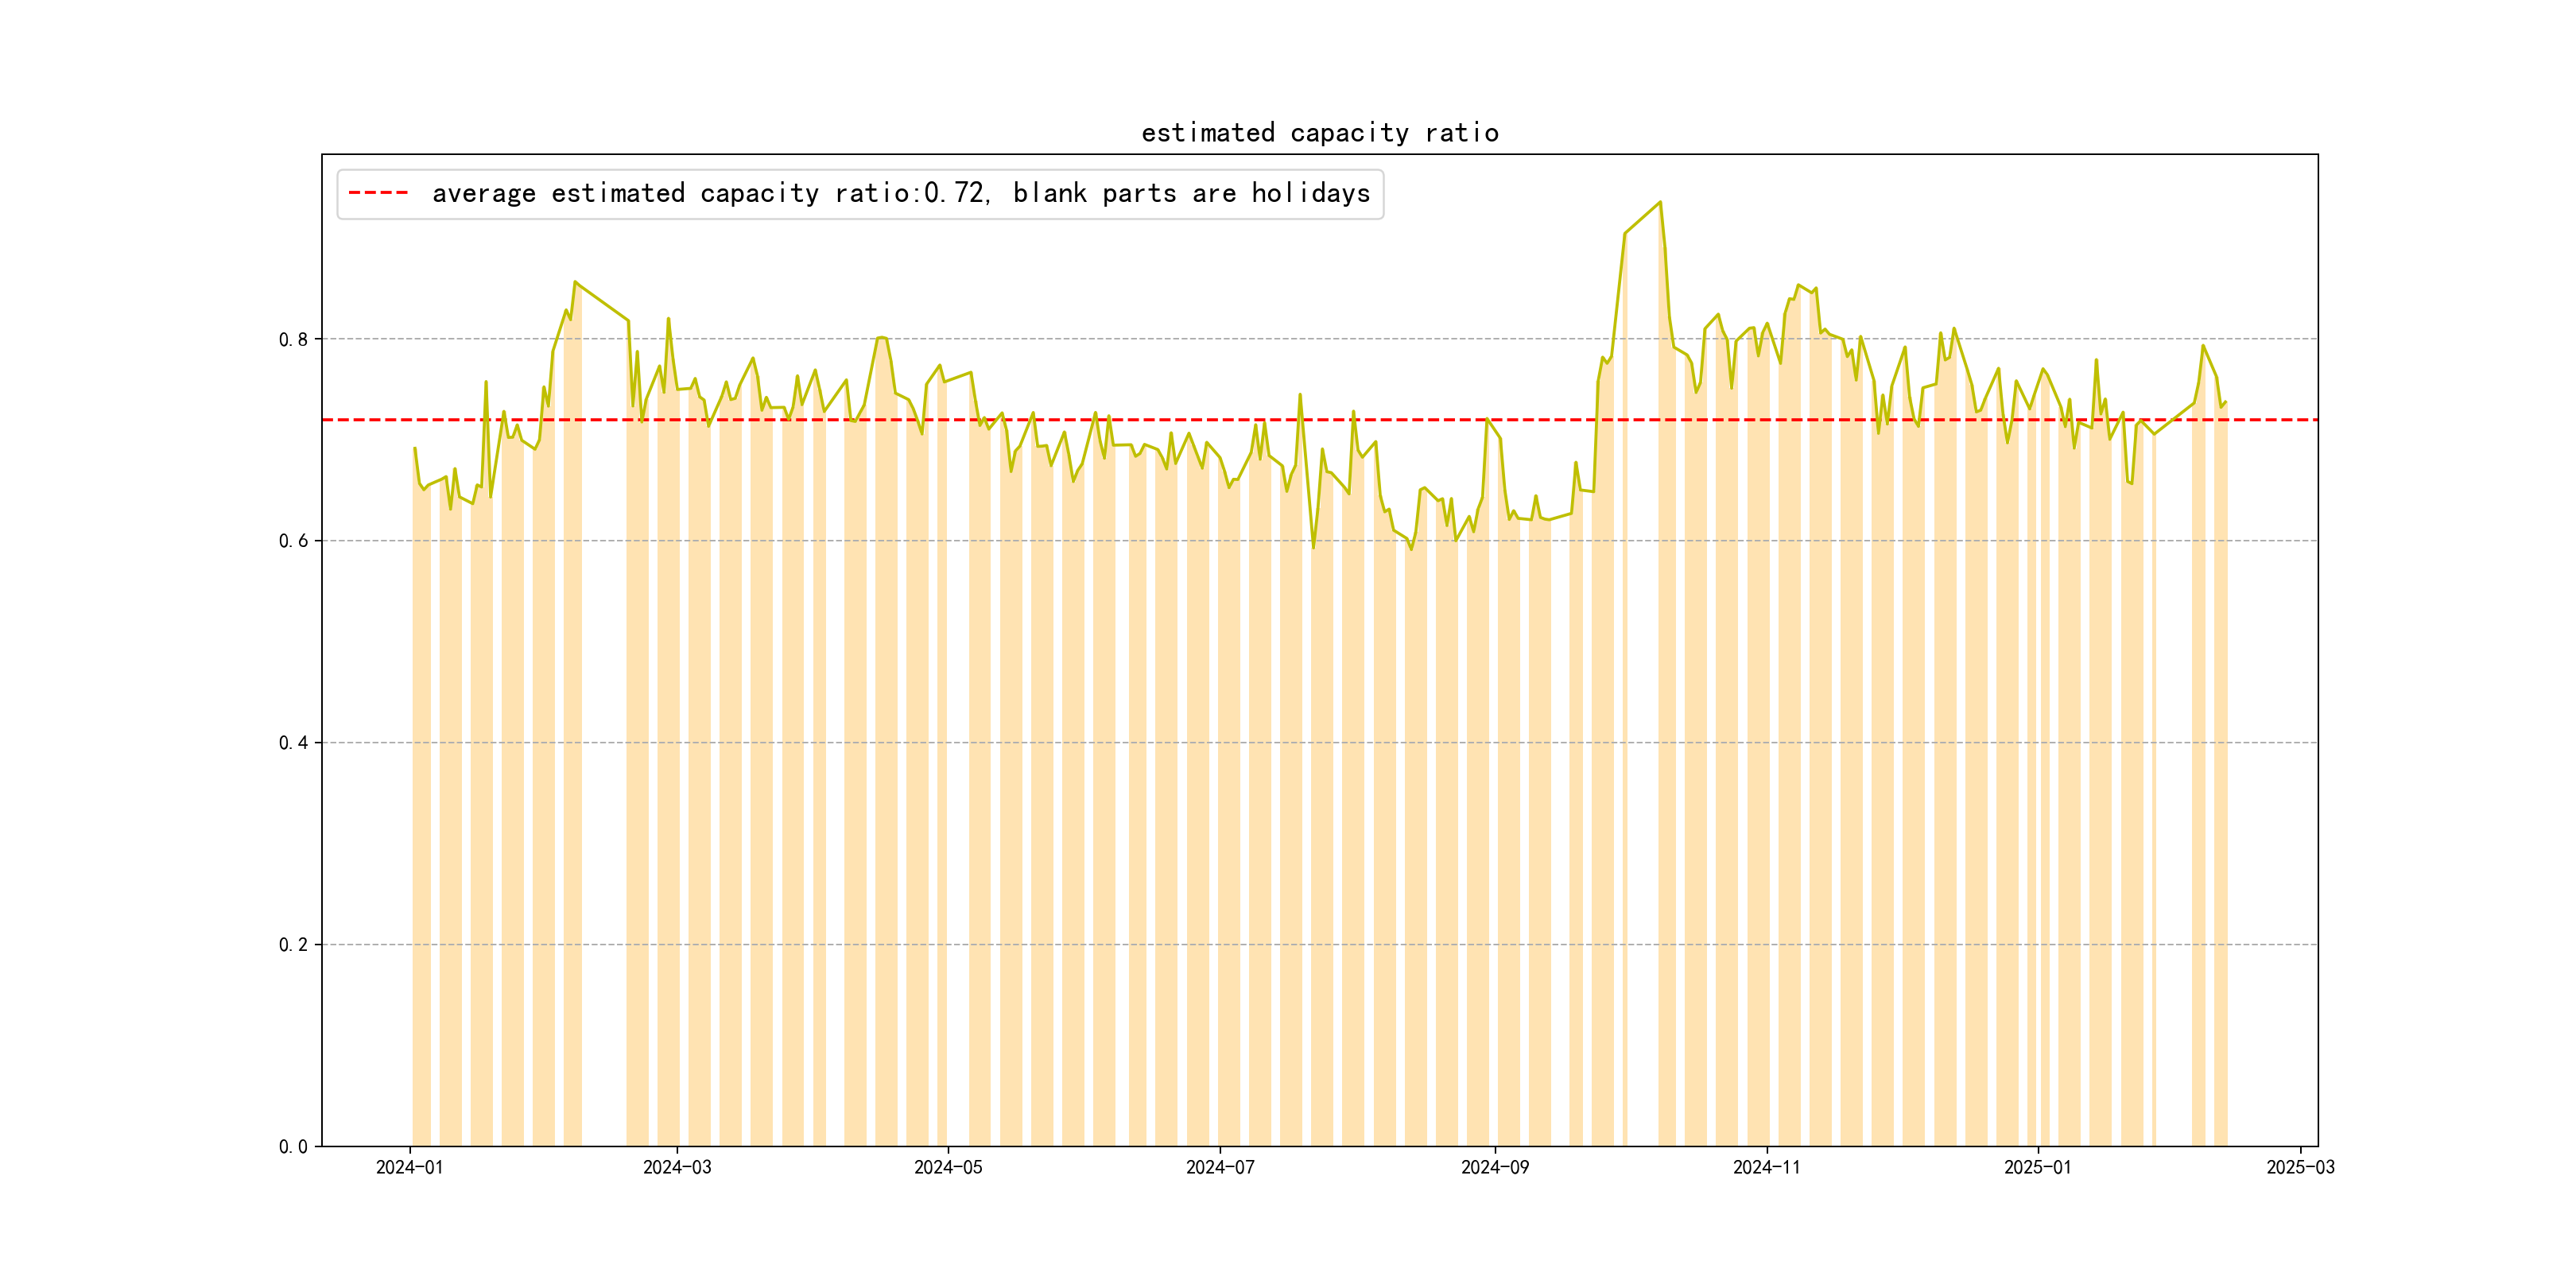Viewport: 2576px width, 1288px height.
Task: Click the 2025-01 x-axis label
Action: (2037, 1167)
